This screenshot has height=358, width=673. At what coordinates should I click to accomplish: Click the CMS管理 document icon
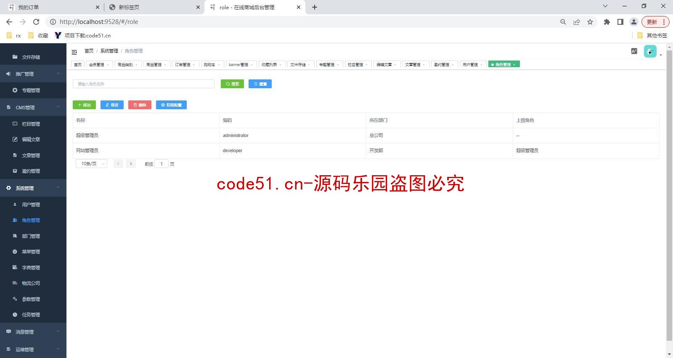8,108
